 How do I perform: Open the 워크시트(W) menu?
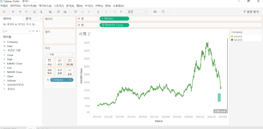point(30,6)
